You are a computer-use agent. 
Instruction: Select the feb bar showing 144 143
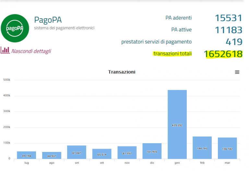202,148
